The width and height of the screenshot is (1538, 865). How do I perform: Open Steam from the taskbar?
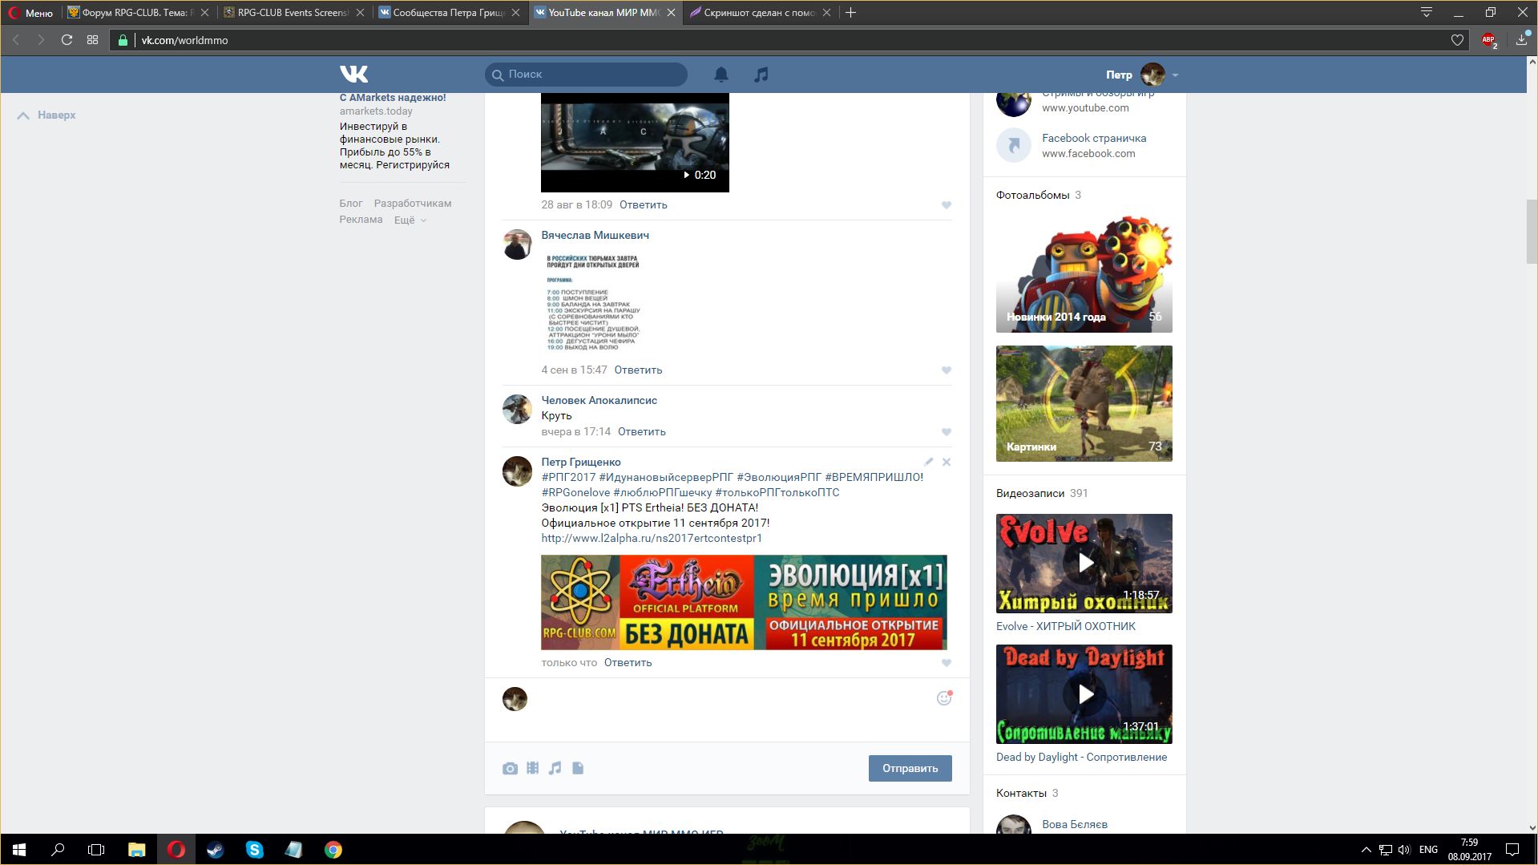[x=215, y=850]
